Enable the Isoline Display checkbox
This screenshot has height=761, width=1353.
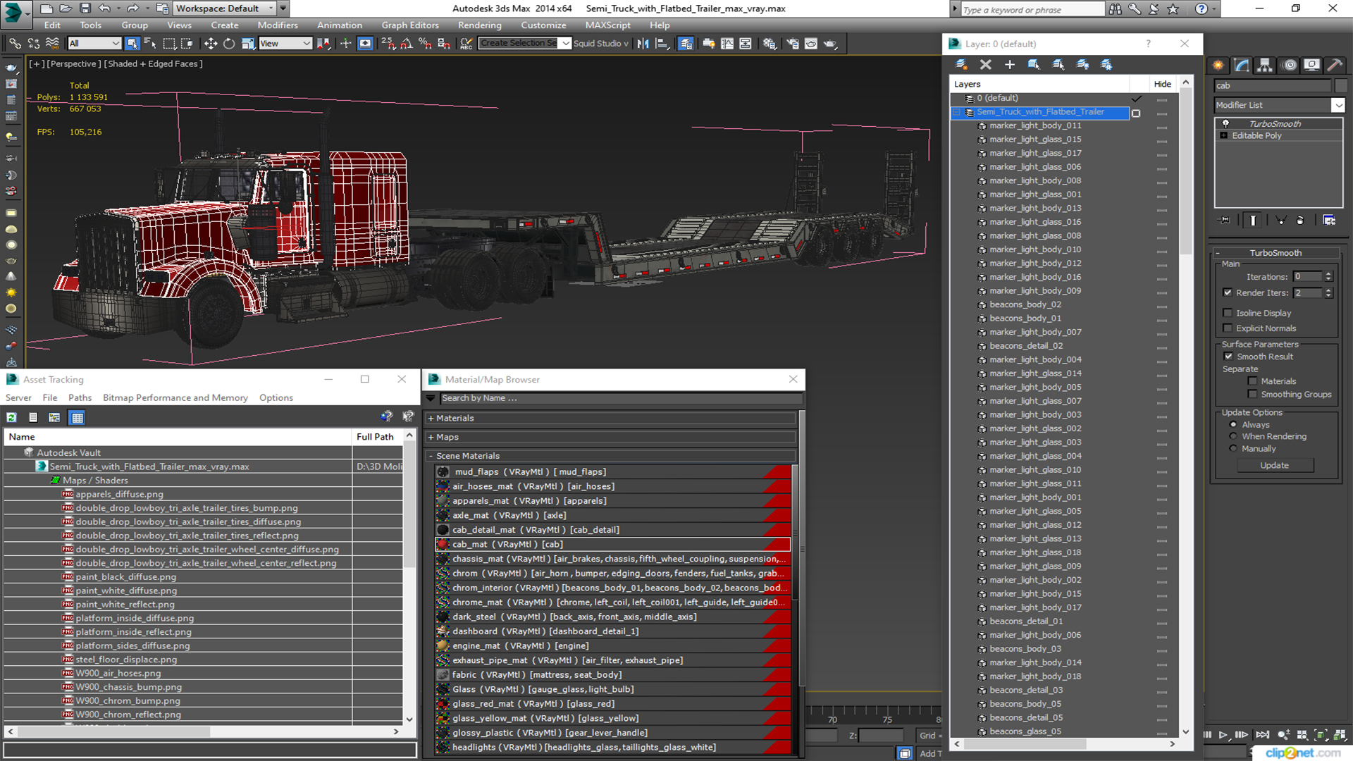click(1228, 313)
